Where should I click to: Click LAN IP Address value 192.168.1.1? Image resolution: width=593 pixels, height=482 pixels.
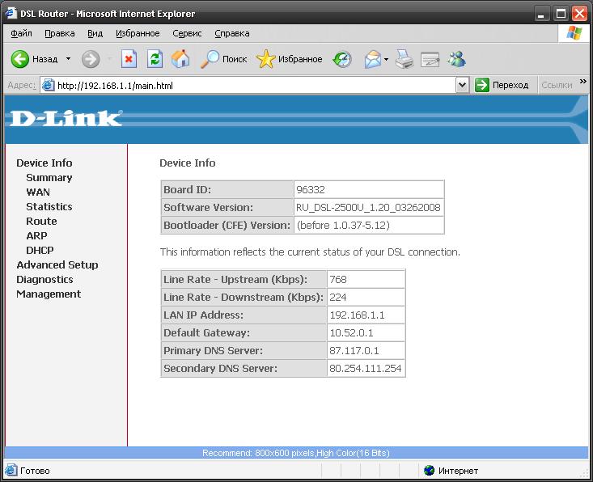coord(357,315)
